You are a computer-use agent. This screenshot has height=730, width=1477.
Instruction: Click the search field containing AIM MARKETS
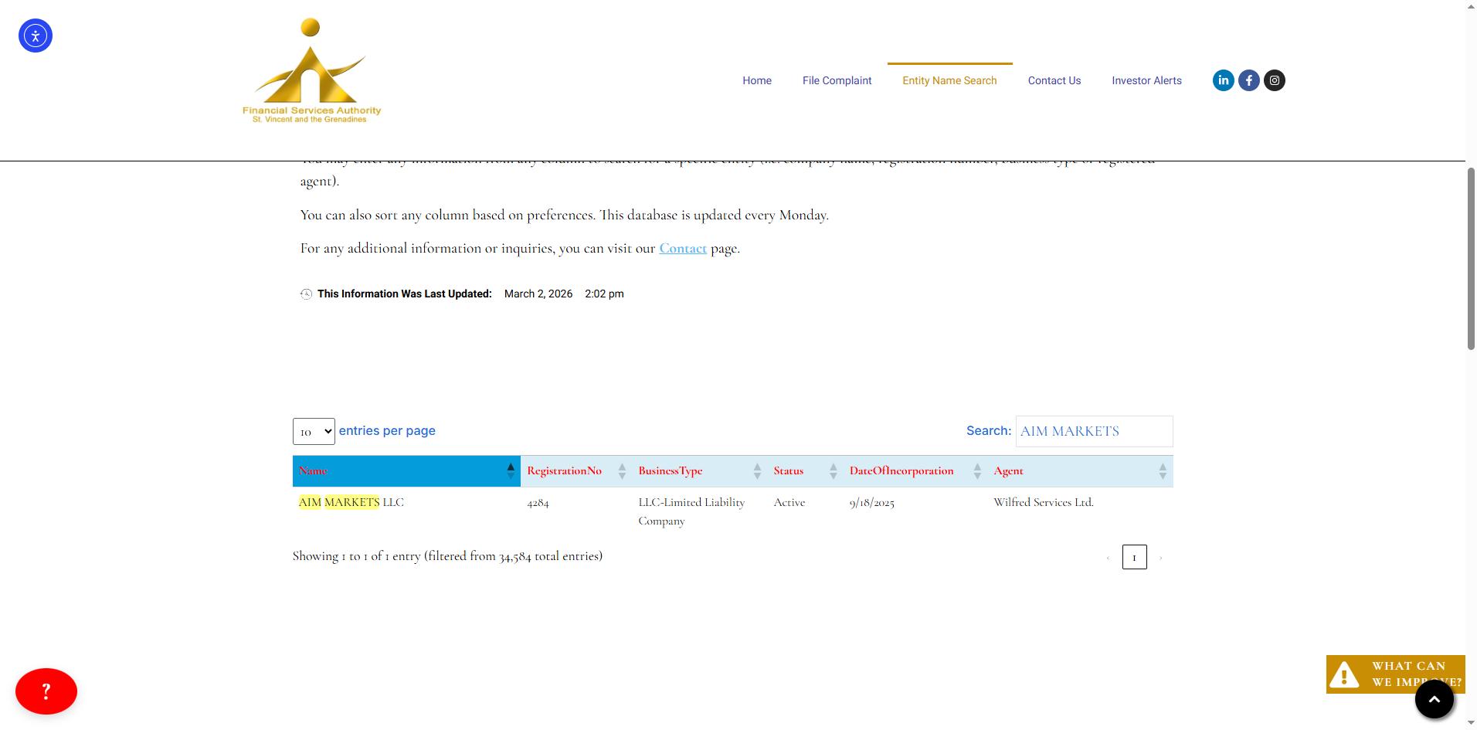tap(1094, 431)
